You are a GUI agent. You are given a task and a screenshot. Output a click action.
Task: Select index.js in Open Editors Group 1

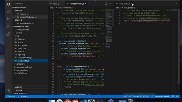(23, 14)
